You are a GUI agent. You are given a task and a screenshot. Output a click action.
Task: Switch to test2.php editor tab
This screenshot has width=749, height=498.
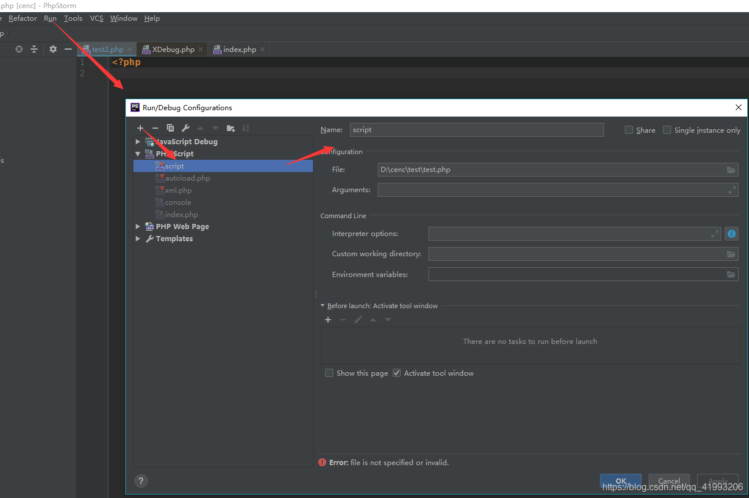coord(108,50)
